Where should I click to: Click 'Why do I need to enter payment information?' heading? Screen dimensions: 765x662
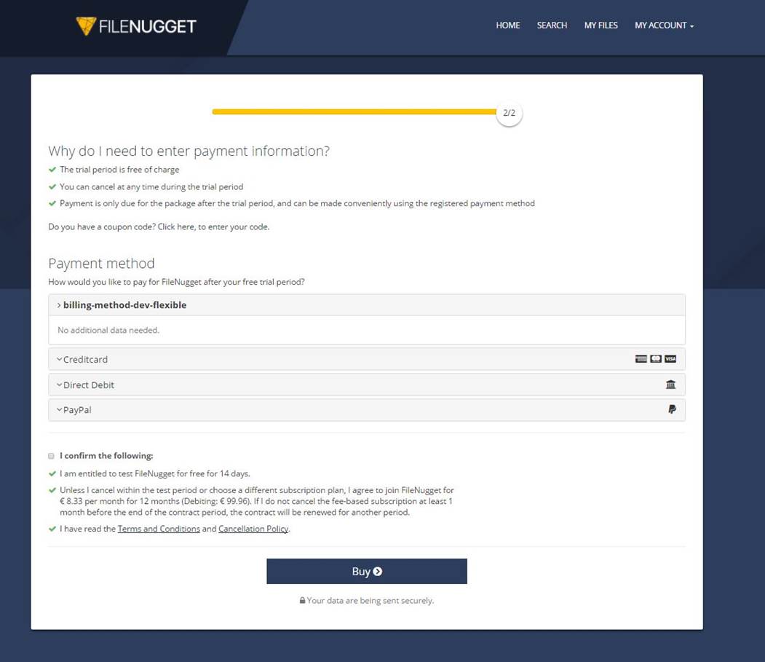click(189, 151)
